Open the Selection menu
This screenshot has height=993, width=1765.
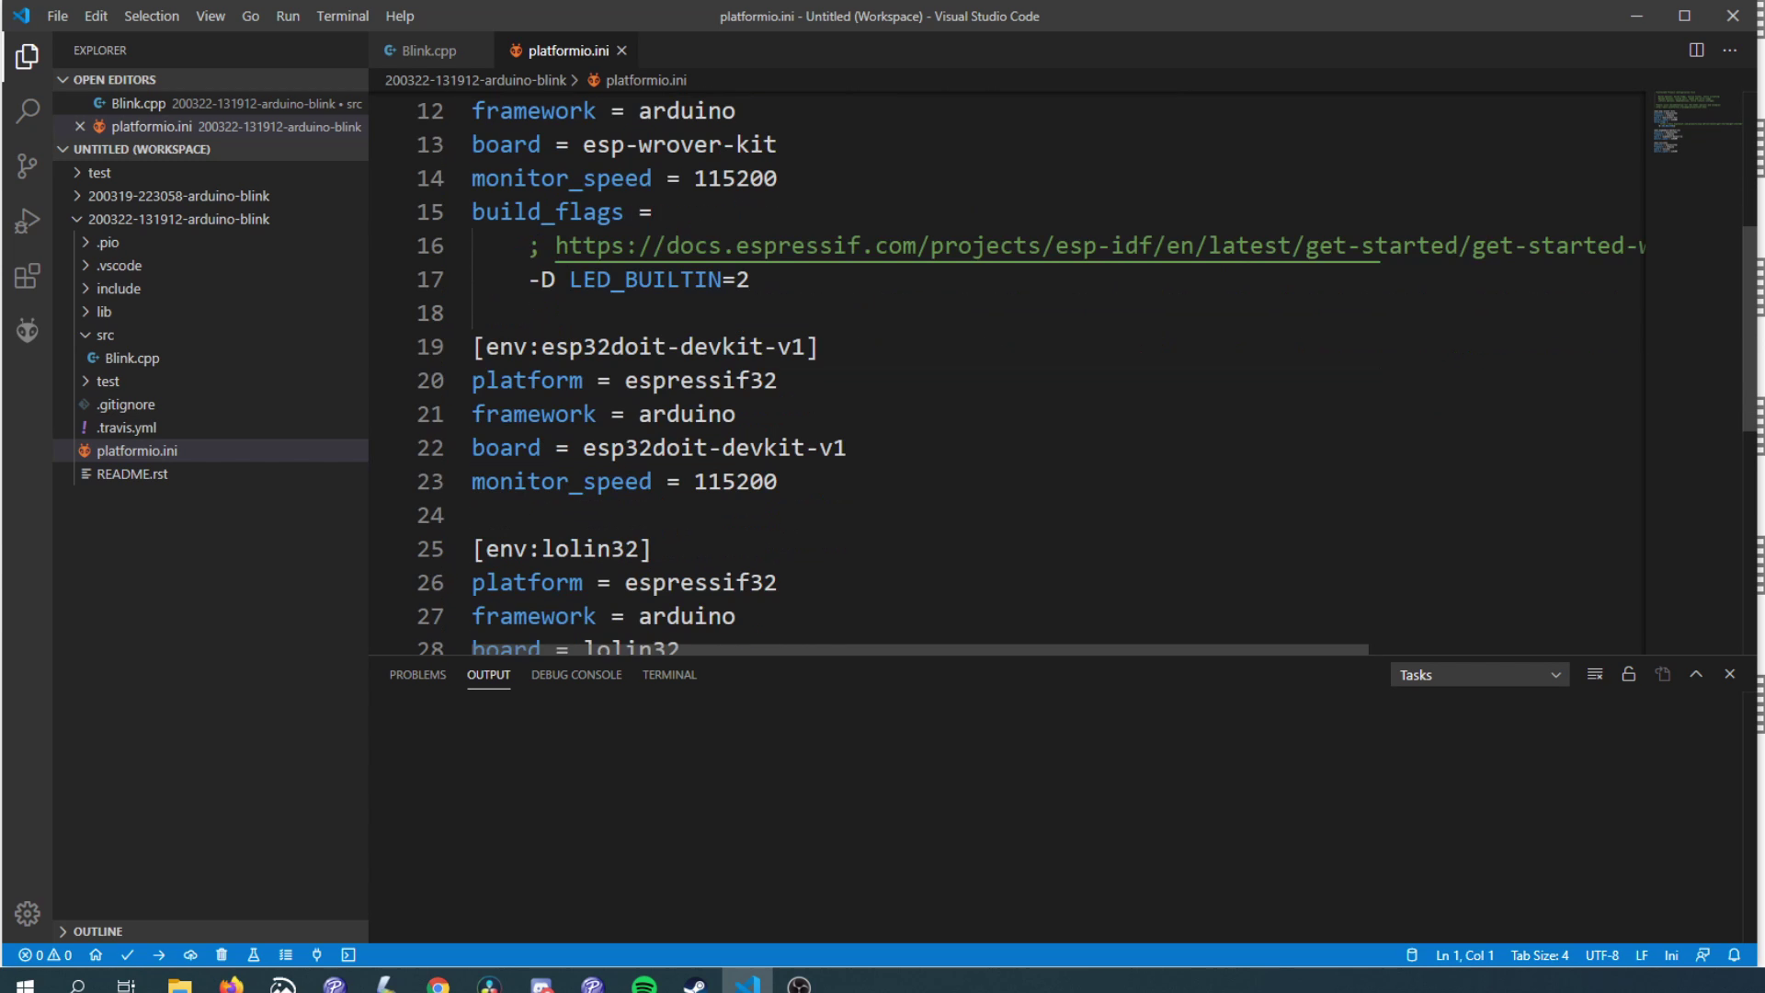(152, 16)
